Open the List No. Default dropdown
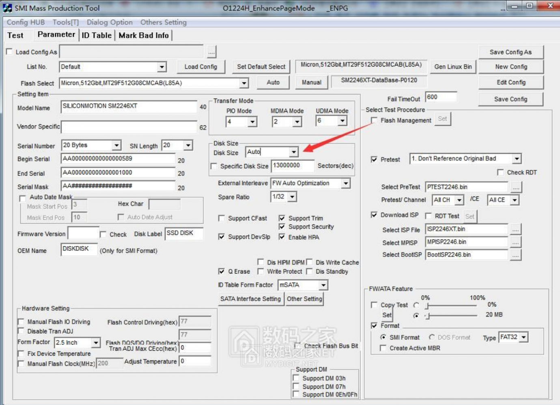 tap(162, 67)
